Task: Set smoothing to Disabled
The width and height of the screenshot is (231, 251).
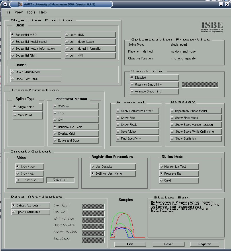Action: click(154, 78)
